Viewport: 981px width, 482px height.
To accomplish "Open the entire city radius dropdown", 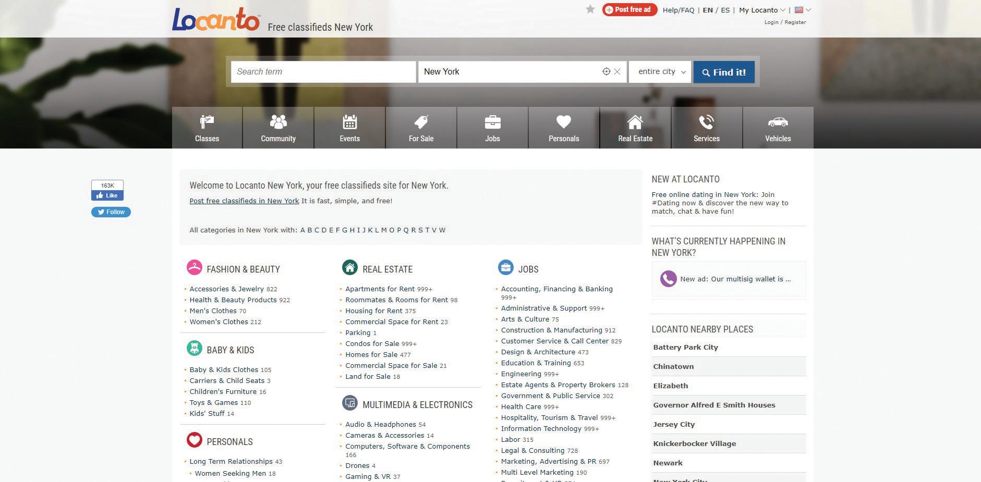I will coord(660,72).
